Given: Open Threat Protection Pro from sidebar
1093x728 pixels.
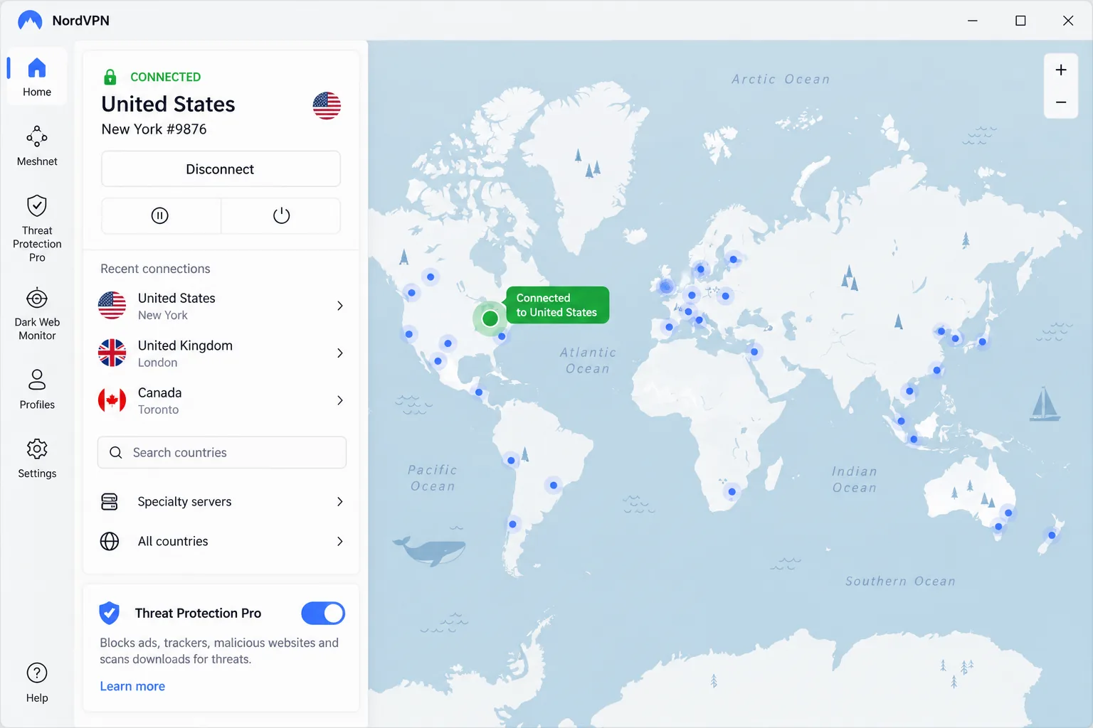Looking at the screenshot, I should pos(37,229).
